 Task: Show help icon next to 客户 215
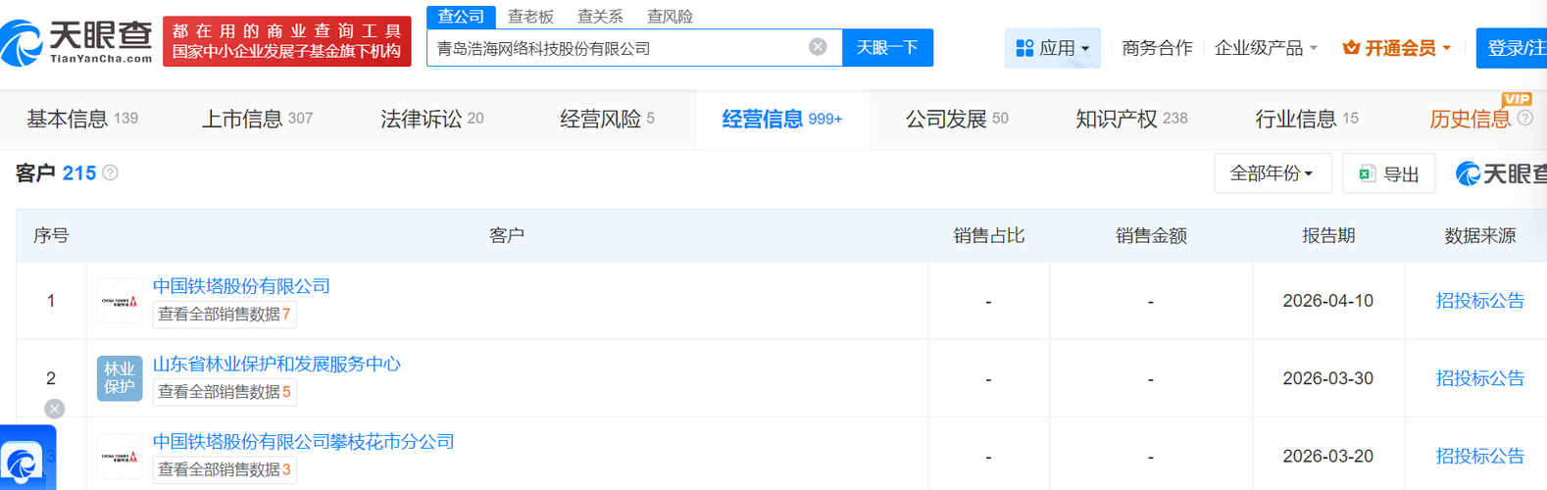pyautogui.click(x=111, y=173)
